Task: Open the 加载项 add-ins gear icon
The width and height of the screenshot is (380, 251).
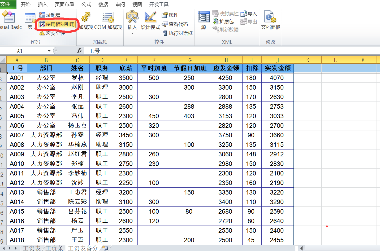Action: pos(86,21)
